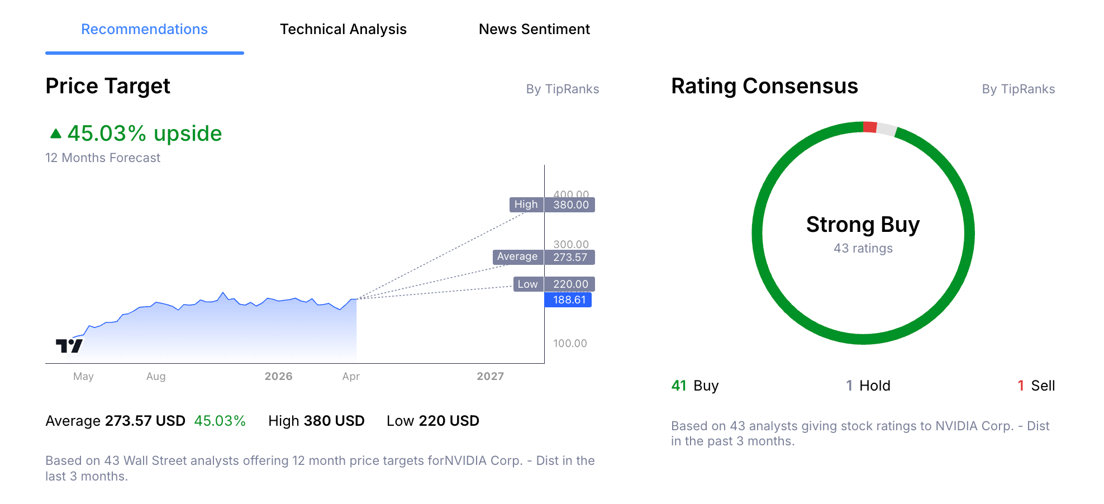The width and height of the screenshot is (1104, 504).
Task: Select the High 380.00 price label
Action: [x=552, y=205]
